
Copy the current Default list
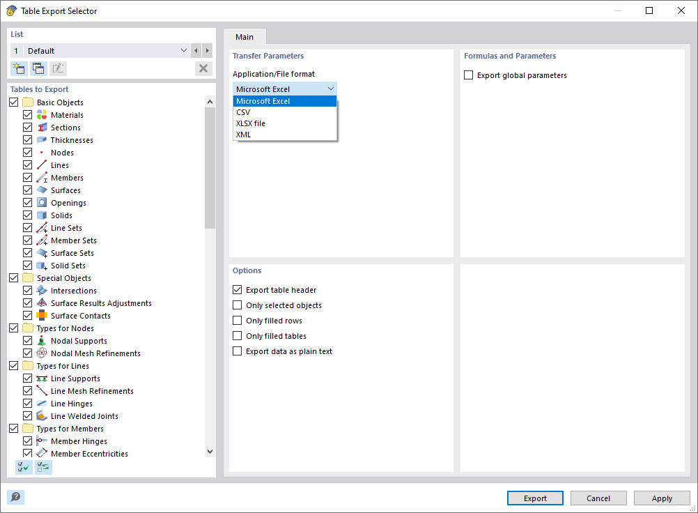(x=38, y=68)
